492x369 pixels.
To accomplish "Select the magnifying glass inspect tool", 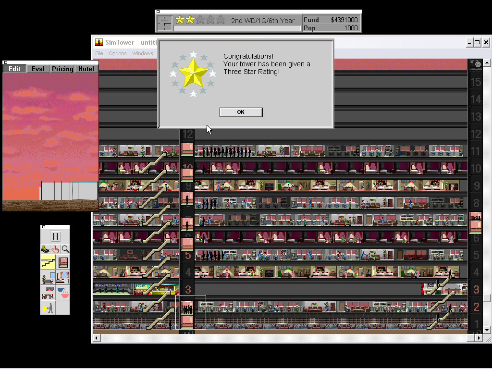I will pos(65,249).
